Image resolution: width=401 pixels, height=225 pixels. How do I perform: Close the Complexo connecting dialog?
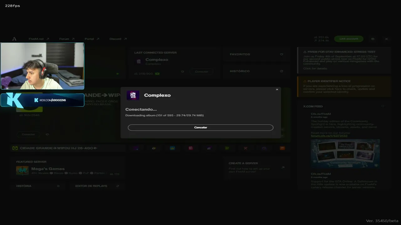pyautogui.click(x=277, y=90)
